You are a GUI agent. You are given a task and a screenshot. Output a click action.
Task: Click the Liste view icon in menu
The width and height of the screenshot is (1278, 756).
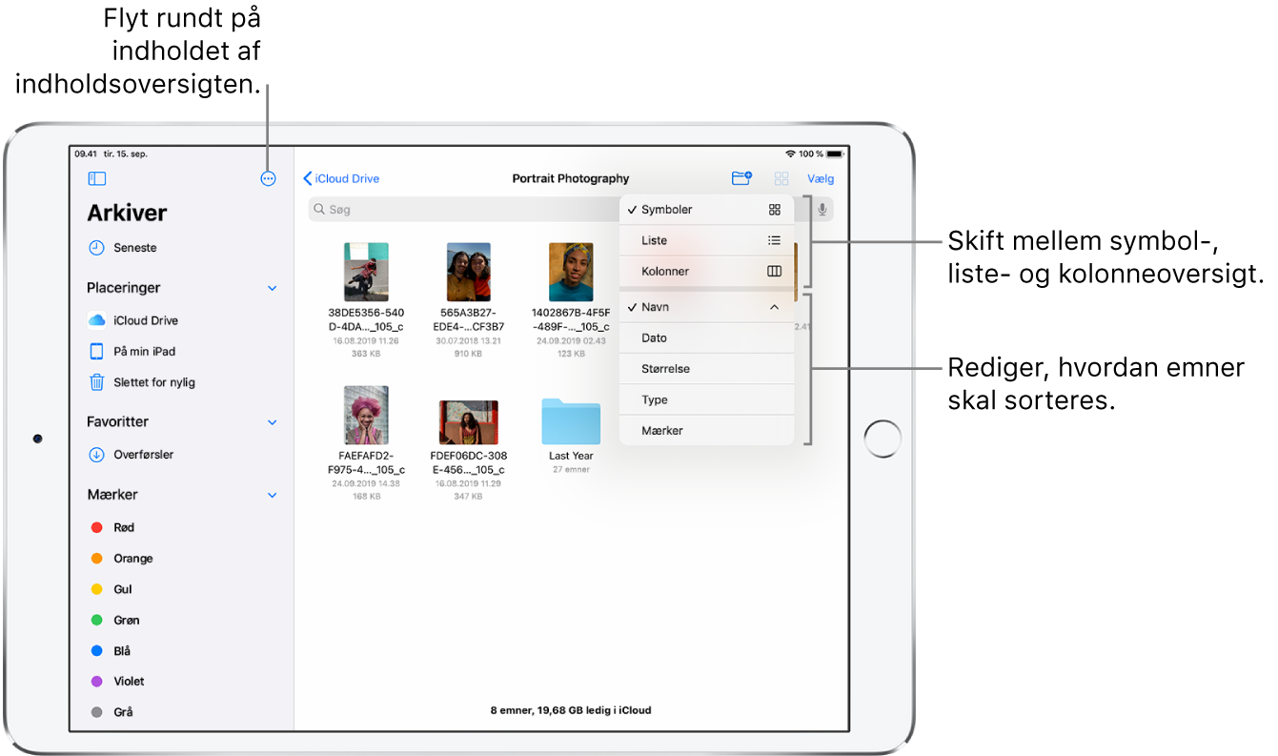(775, 240)
